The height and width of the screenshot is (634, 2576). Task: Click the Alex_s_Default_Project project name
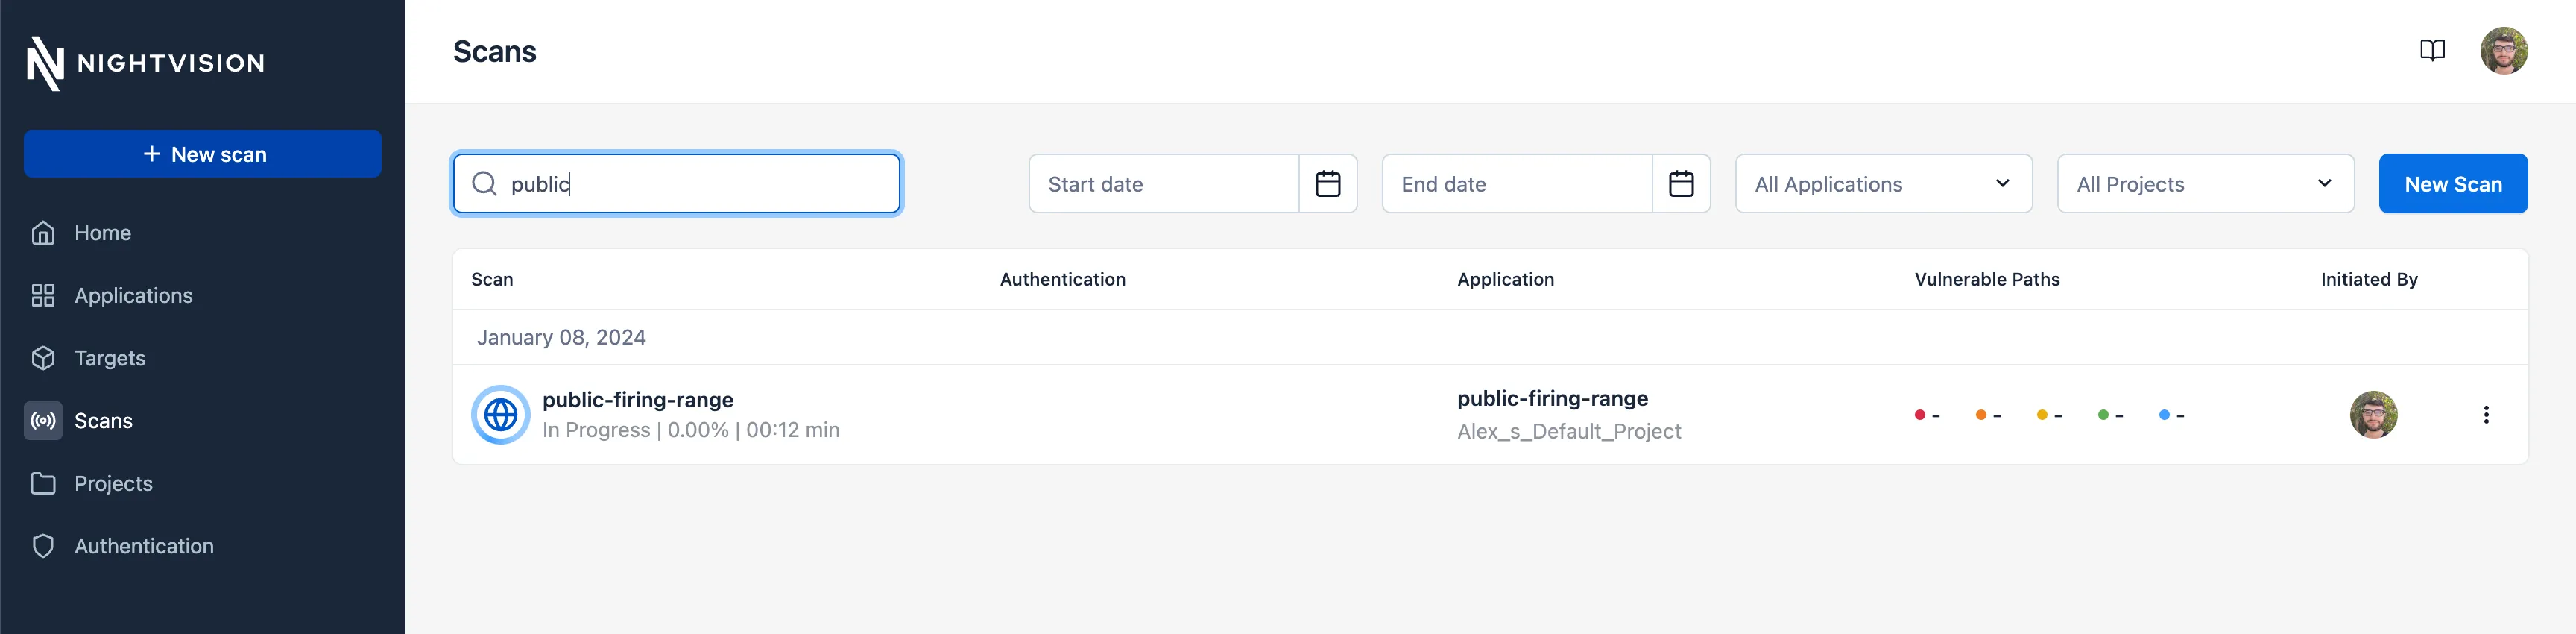[1569, 431]
